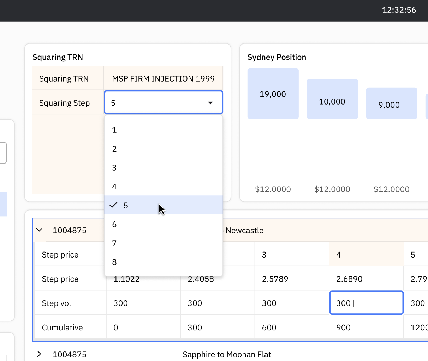Pick option 8 in the dropdown list
The height and width of the screenshot is (361, 428).
point(163,262)
